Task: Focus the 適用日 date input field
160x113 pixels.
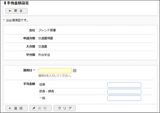Action: [x=55, y=70]
